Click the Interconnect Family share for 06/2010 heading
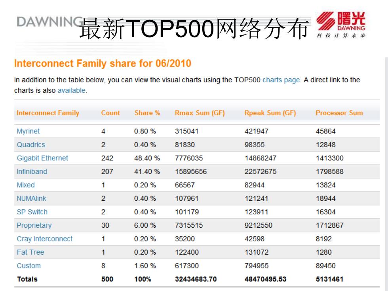Image resolution: width=388 pixels, height=291 pixels. 103,64
